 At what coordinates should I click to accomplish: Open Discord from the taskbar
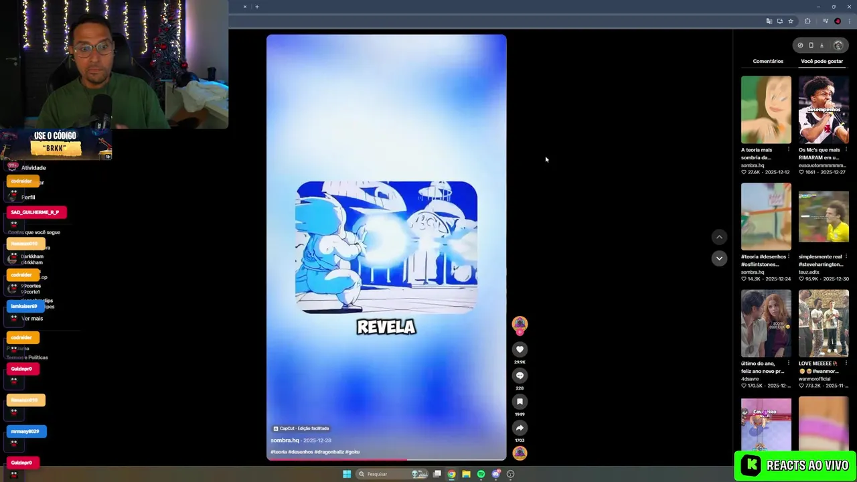(x=495, y=474)
